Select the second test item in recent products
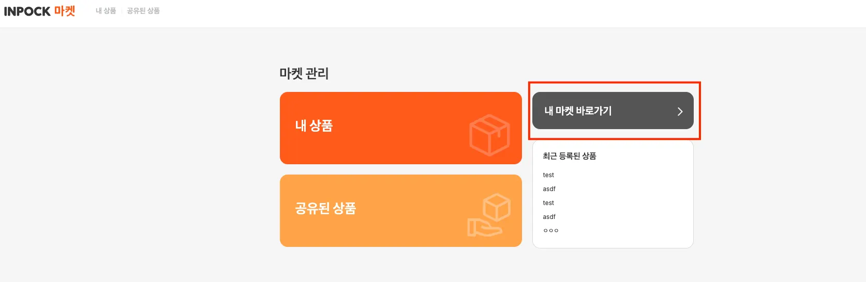Viewport: 866px width, 282px height. [x=548, y=203]
